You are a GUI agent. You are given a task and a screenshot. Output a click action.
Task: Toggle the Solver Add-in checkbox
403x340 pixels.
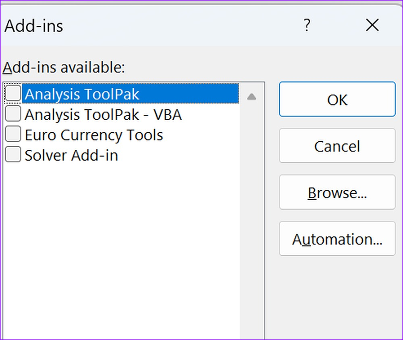point(13,154)
